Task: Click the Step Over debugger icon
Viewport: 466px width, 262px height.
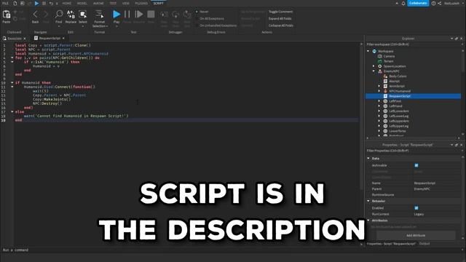Action: click(x=175, y=15)
